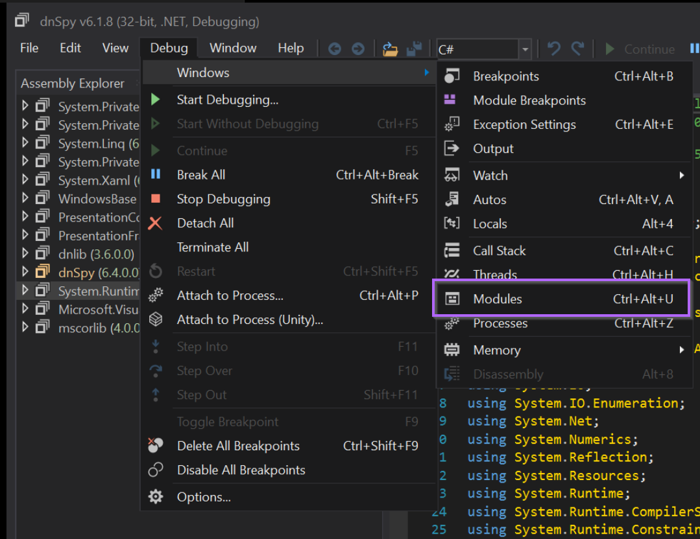This screenshot has width=700, height=539.
Task: Select Delete All Breakpoints
Action: point(238,446)
